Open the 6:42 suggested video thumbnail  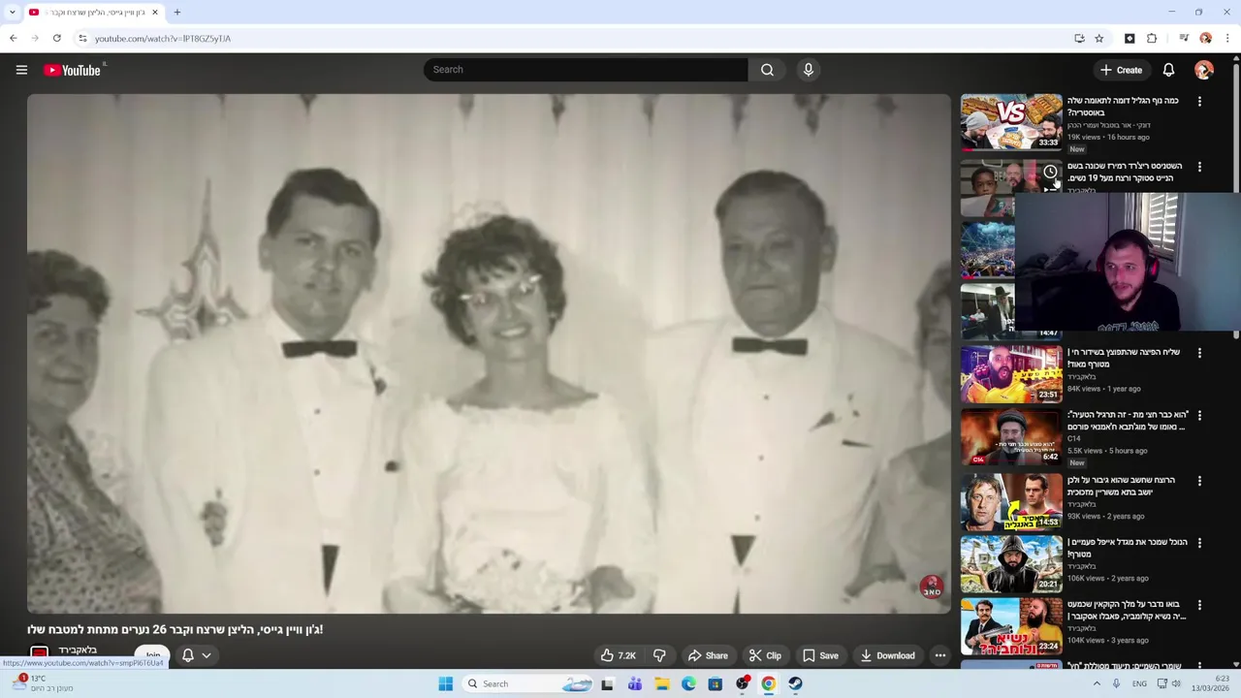1011,436
